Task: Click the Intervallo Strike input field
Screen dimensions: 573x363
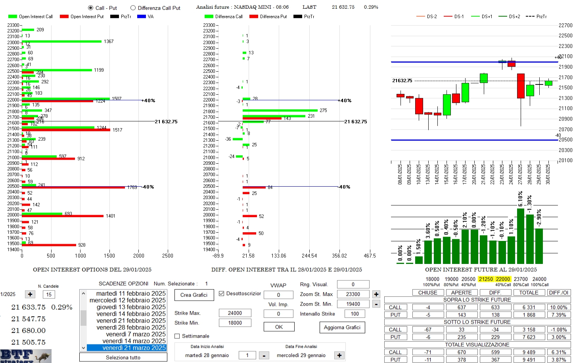Action: click(355, 313)
